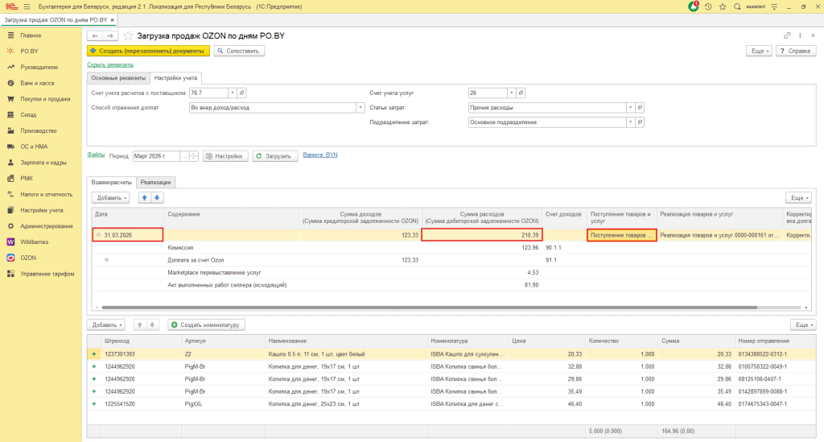Open the lower Добавить dropdown button

point(106,324)
